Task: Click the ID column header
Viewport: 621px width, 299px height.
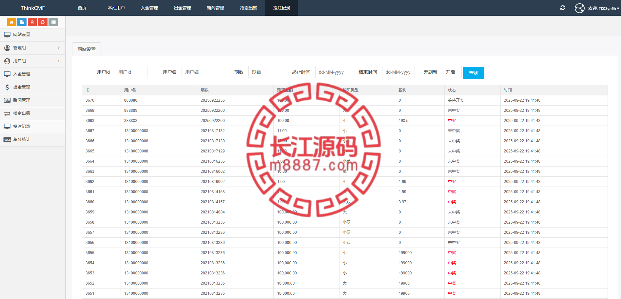Action: [101, 90]
